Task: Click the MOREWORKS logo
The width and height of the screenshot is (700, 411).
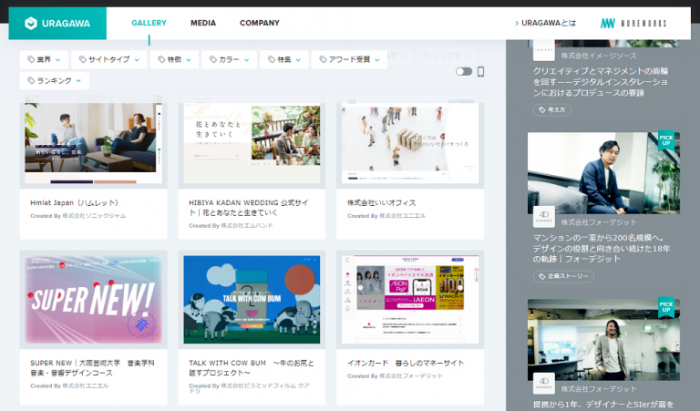Action: click(633, 23)
